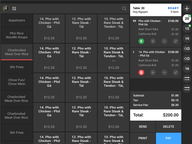Click Subtotal $1.00 line
The width and height of the screenshot is (192, 144).
[x=155, y=96]
